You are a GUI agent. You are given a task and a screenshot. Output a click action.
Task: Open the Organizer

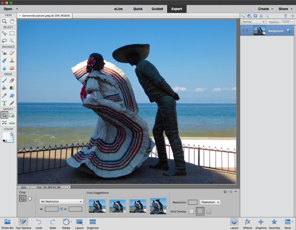(x=92, y=224)
